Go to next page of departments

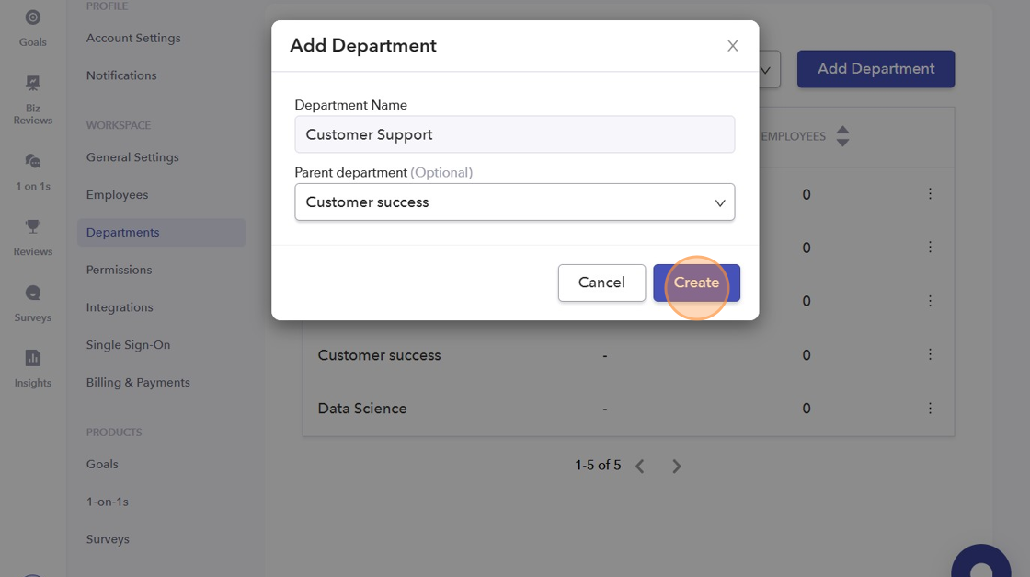(x=677, y=467)
